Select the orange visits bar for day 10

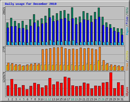coord(43,60)
